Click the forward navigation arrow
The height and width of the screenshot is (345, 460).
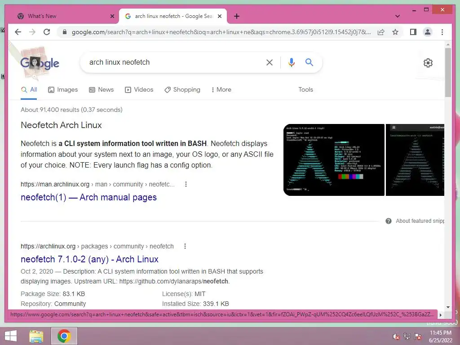32,32
